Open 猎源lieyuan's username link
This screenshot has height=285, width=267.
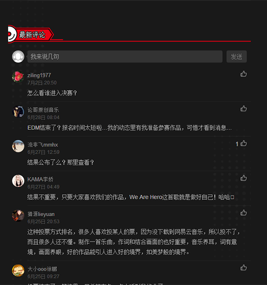pyautogui.click(x=41, y=214)
